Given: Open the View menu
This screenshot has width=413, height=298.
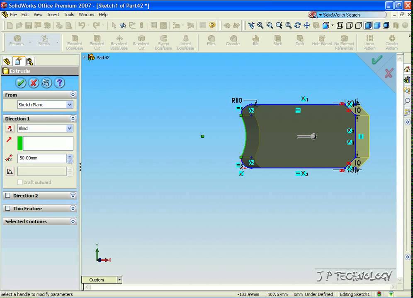Looking at the screenshot, I should pos(38,14).
